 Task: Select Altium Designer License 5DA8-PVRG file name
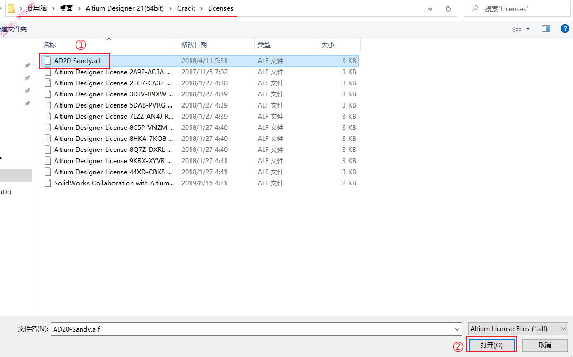point(114,105)
